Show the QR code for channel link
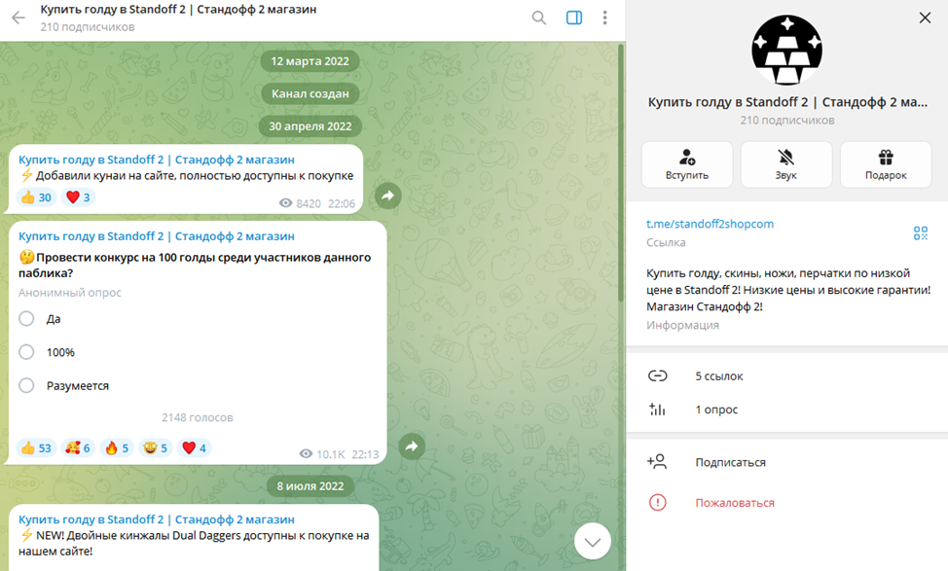This screenshot has height=571, width=948. coord(920,233)
